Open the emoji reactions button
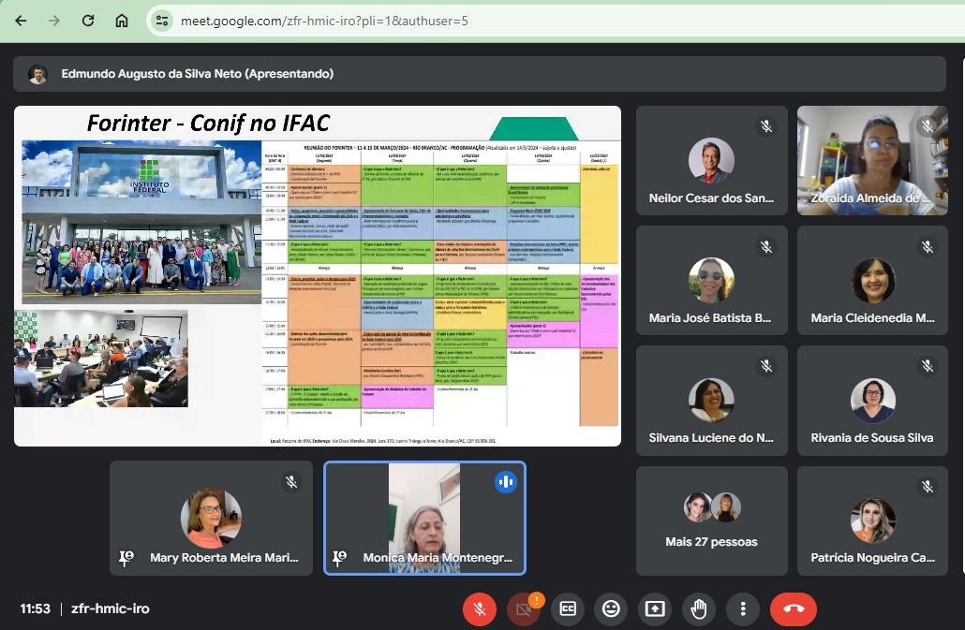965x630 pixels. click(611, 608)
